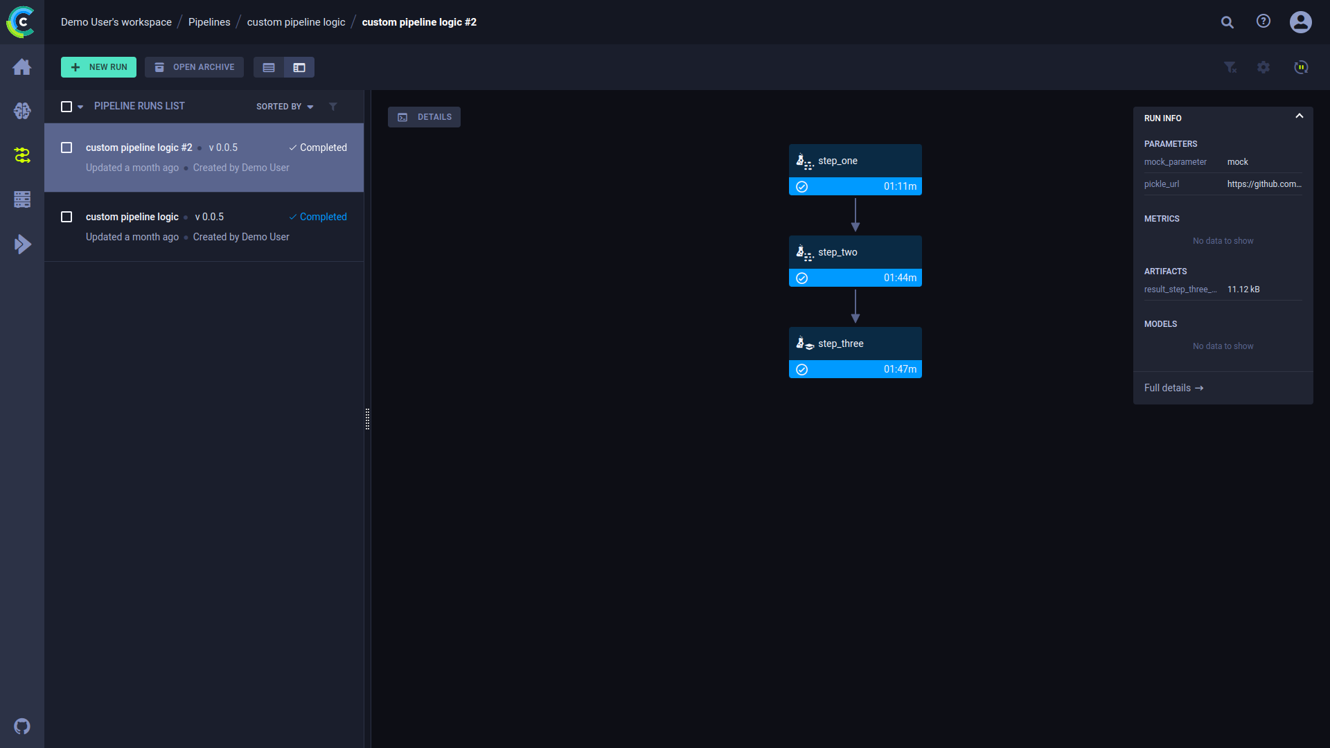Go to Pipelines in the breadcrumb
This screenshot has width=1330, height=748.
[209, 22]
